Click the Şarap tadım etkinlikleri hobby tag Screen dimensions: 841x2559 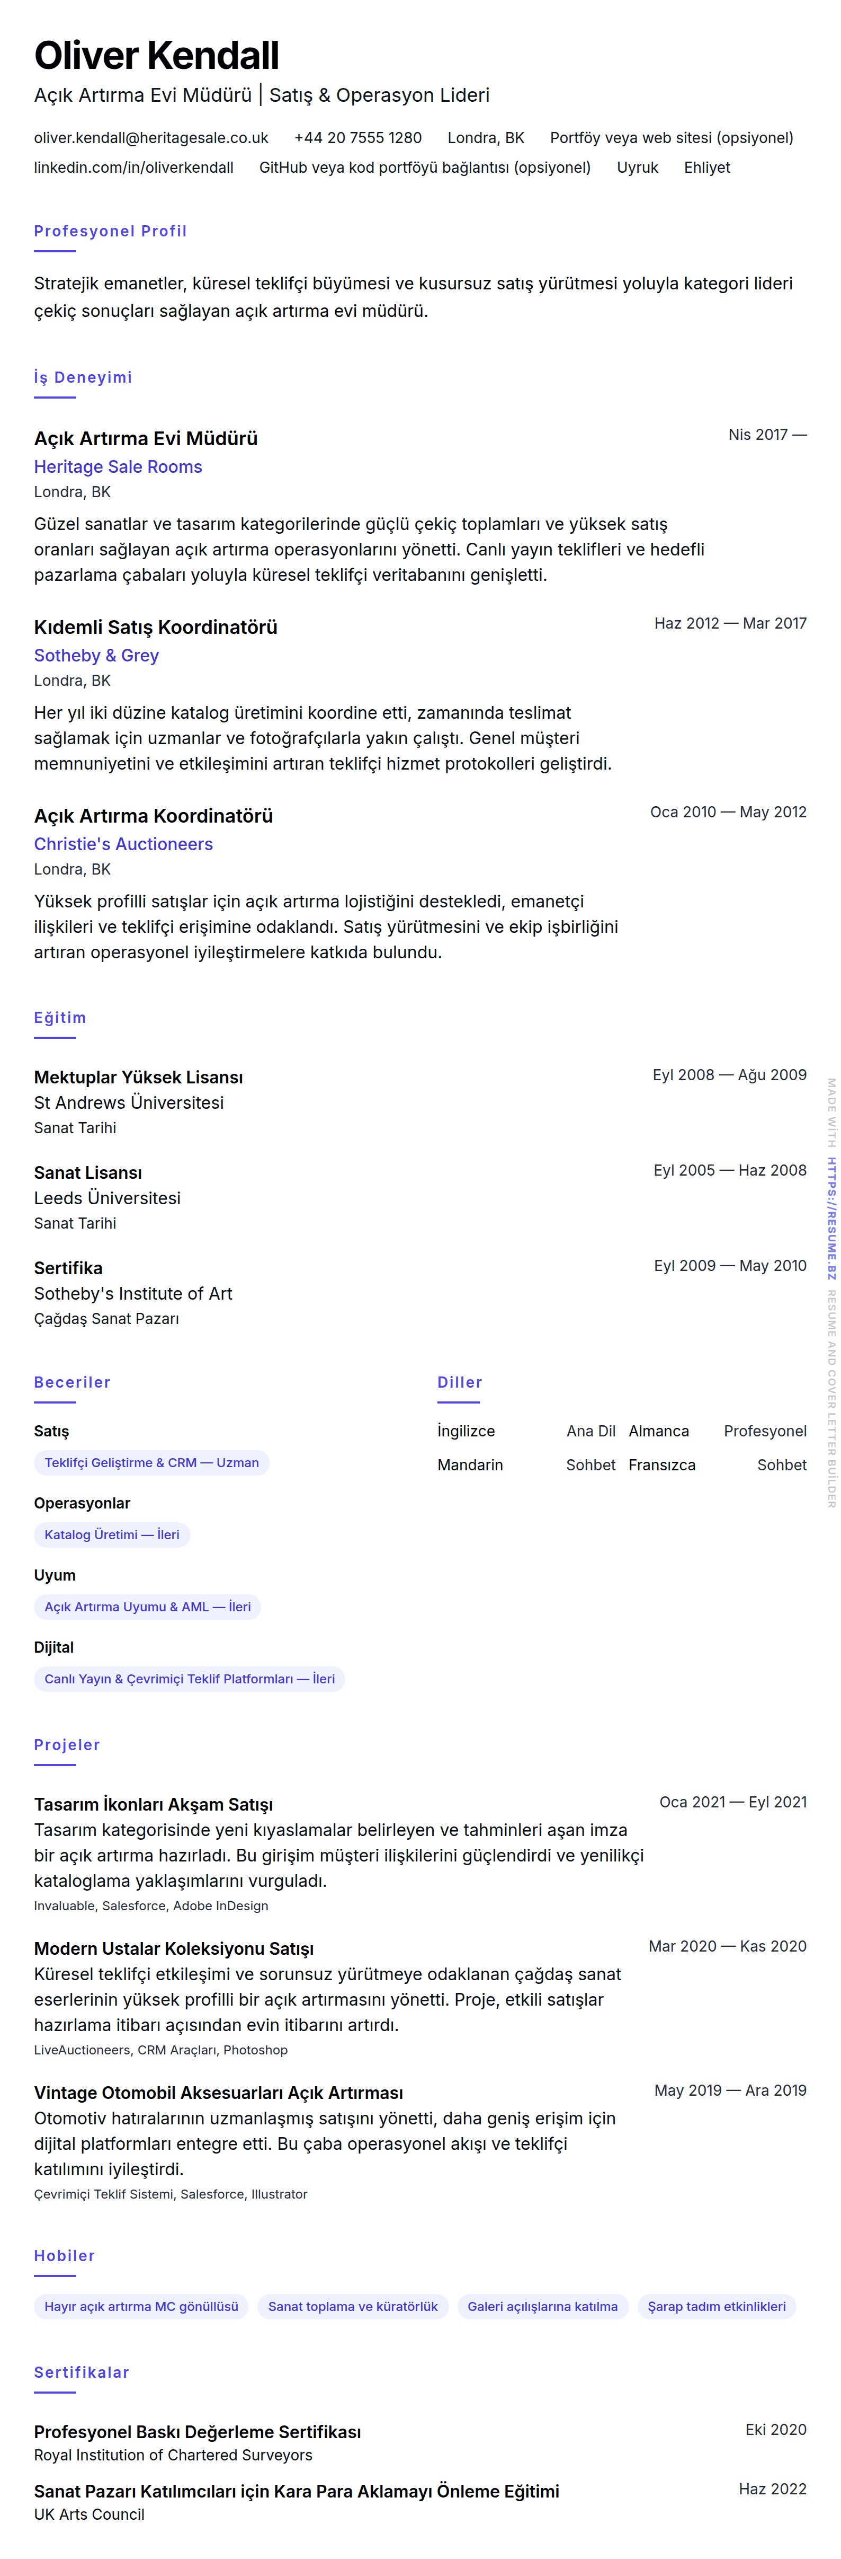point(716,2307)
